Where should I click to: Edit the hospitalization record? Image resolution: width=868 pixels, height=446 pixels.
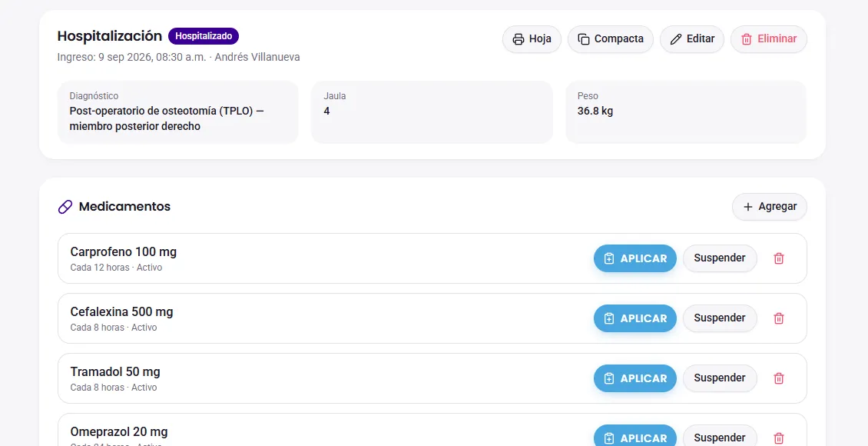tap(692, 38)
